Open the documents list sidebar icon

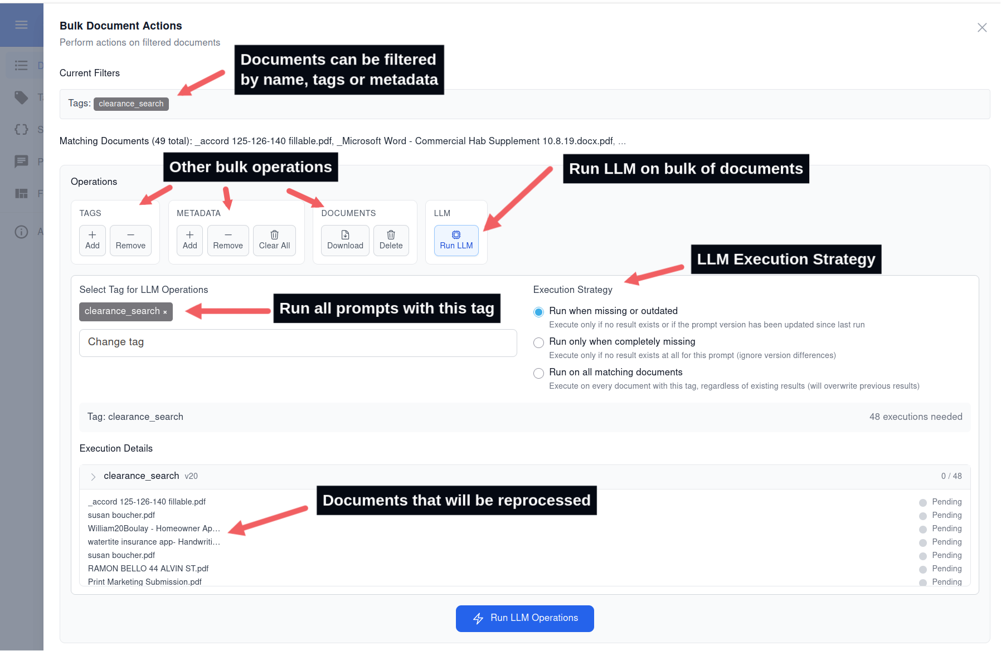[x=21, y=65]
